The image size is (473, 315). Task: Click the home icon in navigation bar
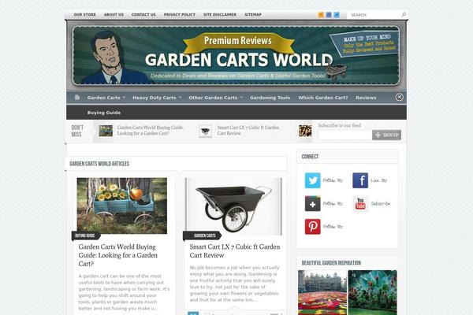[77, 98]
